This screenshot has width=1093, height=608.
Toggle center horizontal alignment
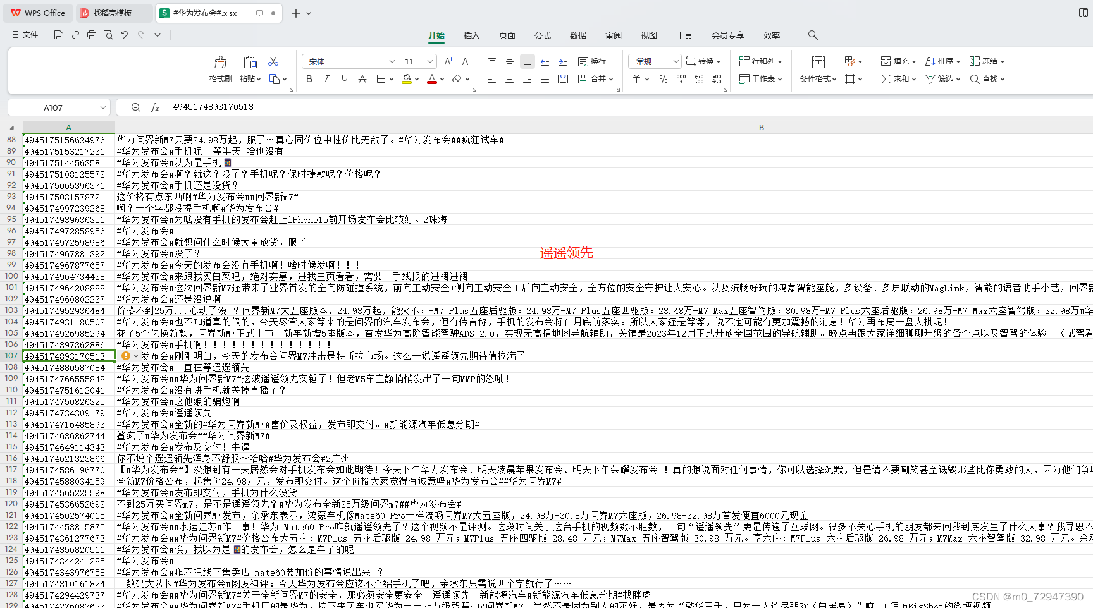[509, 79]
